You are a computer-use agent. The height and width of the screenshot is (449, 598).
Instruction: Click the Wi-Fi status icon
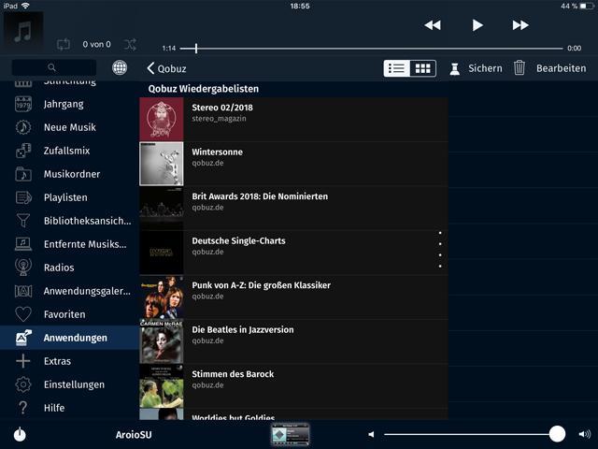(25, 6)
